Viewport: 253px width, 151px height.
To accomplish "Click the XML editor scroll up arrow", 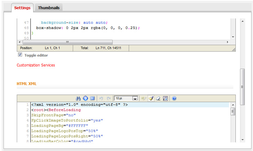I will 233,105.
